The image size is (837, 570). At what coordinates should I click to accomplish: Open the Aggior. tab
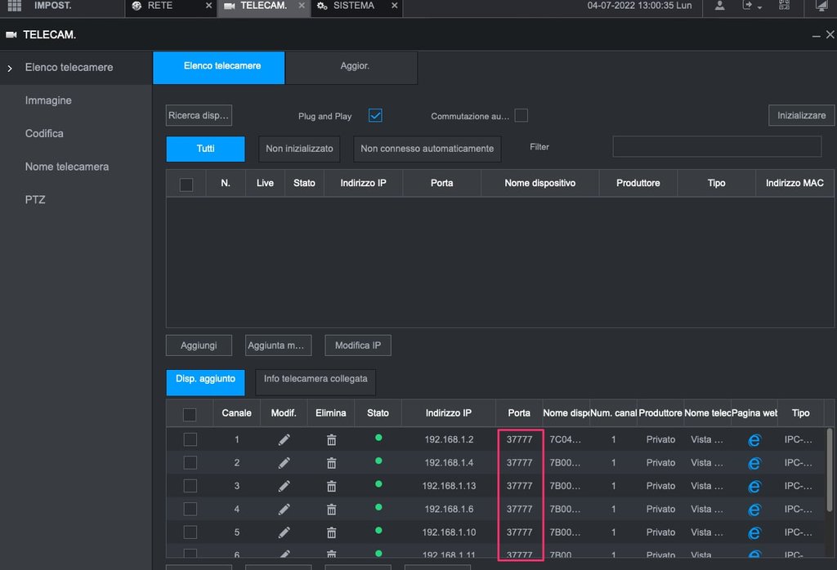pyautogui.click(x=355, y=66)
